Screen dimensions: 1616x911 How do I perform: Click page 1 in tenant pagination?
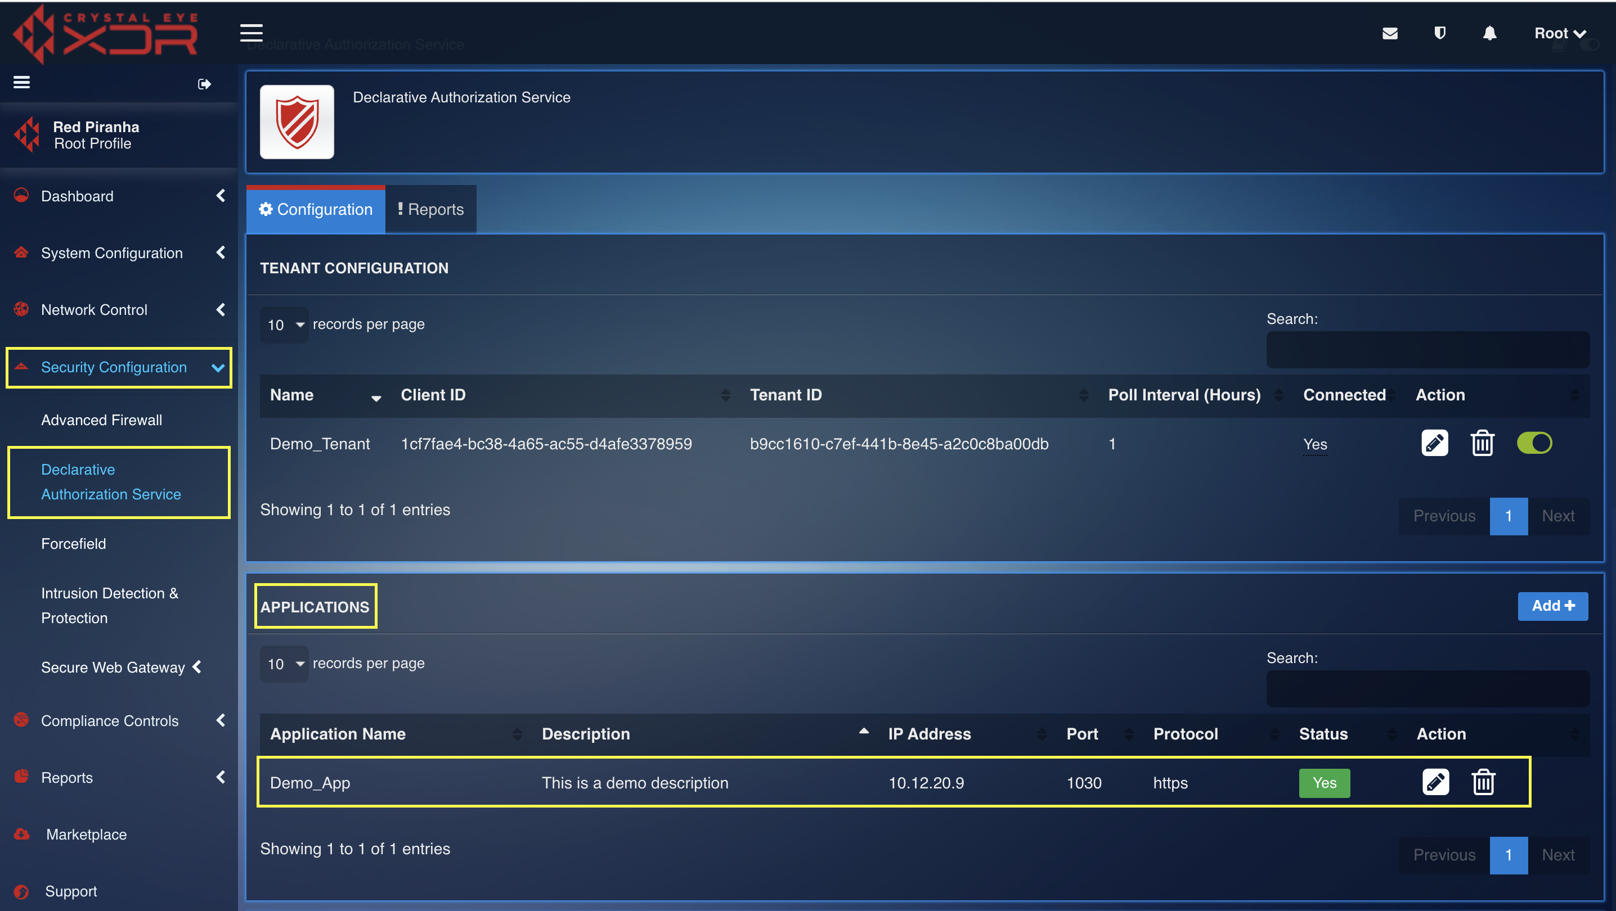pyautogui.click(x=1508, y=516)
